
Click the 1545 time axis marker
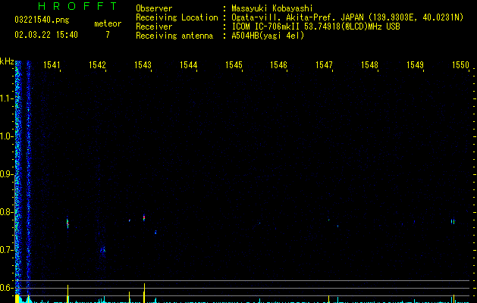pos(234,65)
